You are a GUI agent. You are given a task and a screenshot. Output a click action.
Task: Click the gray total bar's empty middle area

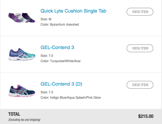click(89, 117)
